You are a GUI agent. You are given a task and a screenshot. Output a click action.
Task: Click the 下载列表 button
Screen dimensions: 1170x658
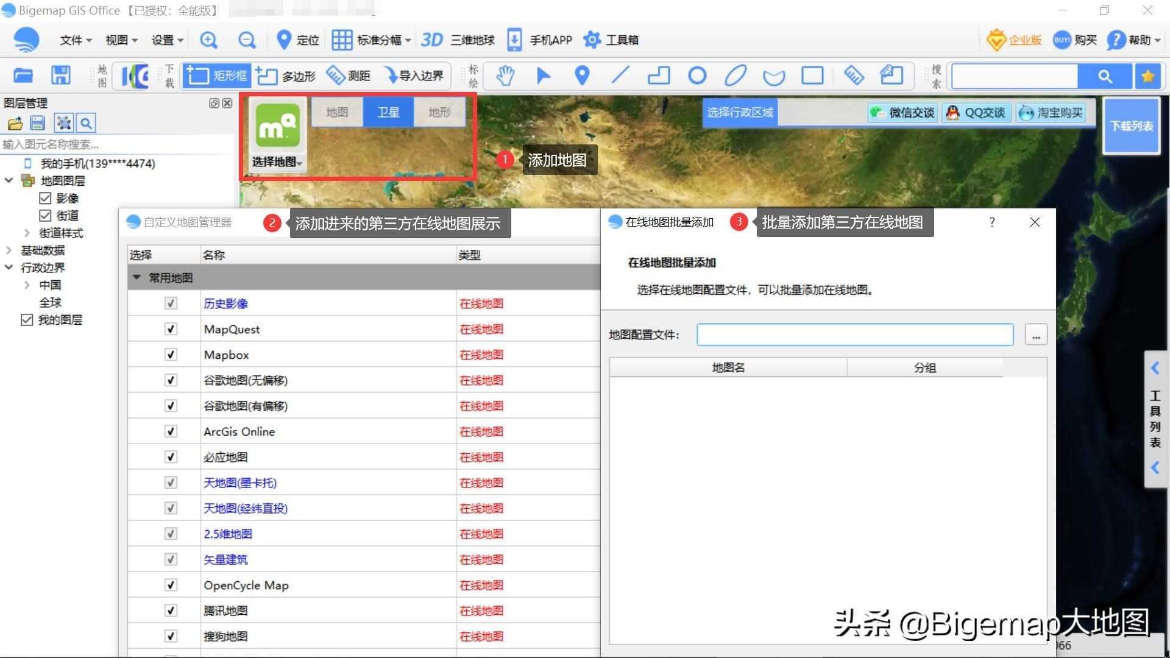pyautogui.click(x=1131, y=125)
